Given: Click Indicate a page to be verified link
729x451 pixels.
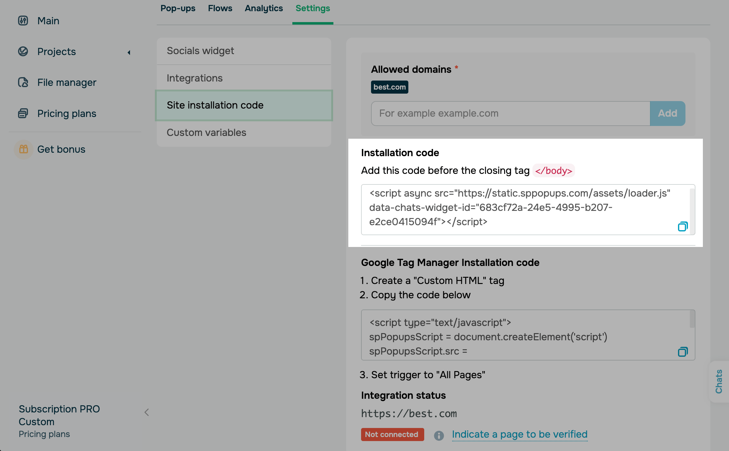Looking at the screenshot, I should pos(519,434).
